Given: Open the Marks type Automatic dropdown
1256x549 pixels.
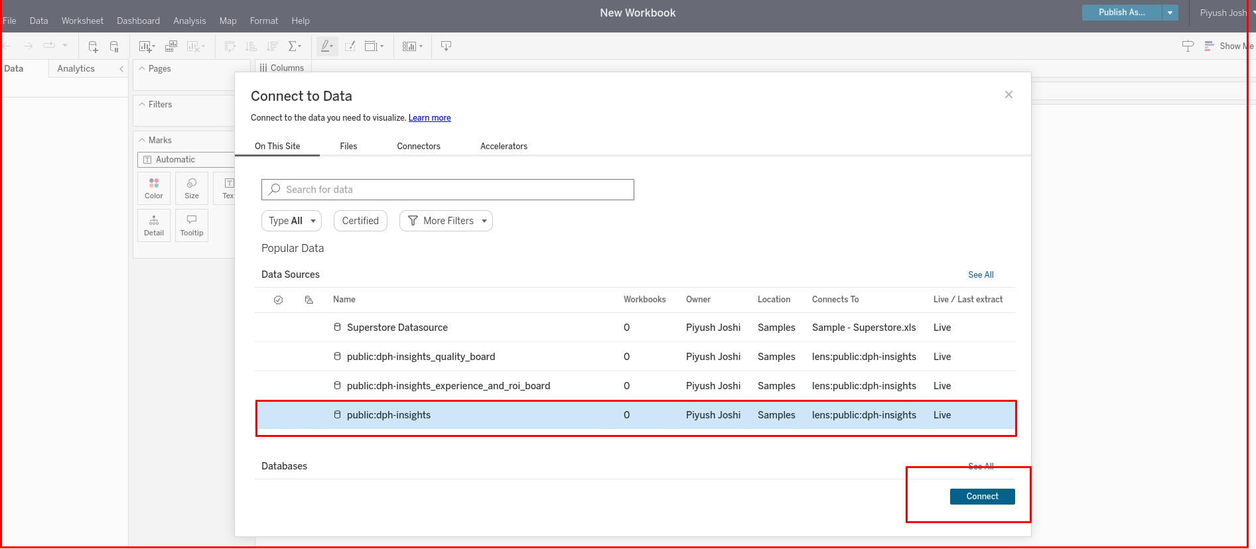Looking at the screenshot, I should click(186, 160).
